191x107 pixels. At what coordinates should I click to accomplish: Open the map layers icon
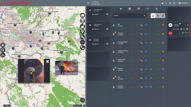pos(82,21)
